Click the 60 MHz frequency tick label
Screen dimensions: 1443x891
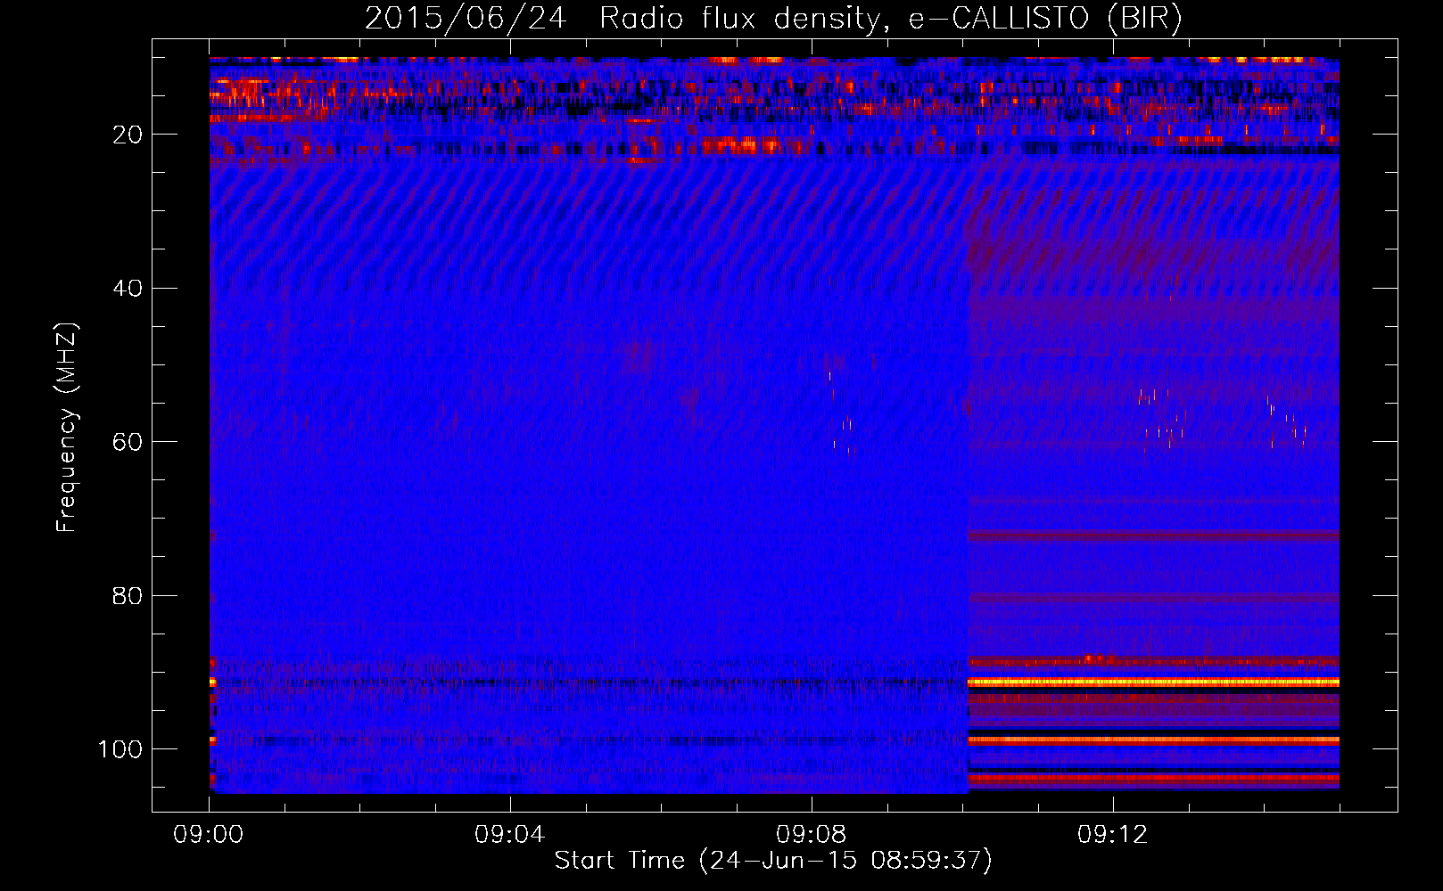[128, 442]
